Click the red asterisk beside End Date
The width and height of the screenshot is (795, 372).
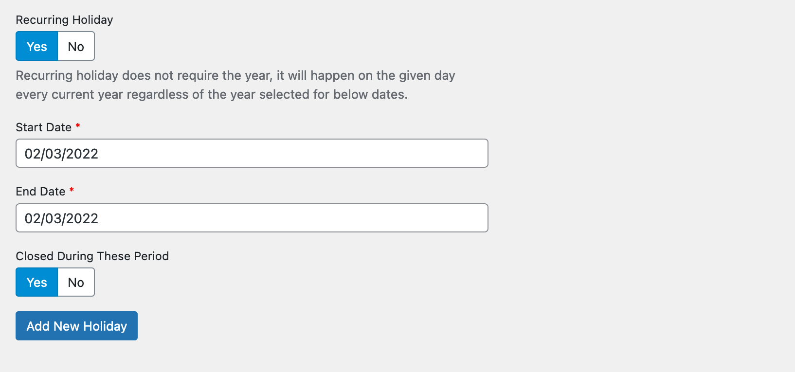pos(72,190)
